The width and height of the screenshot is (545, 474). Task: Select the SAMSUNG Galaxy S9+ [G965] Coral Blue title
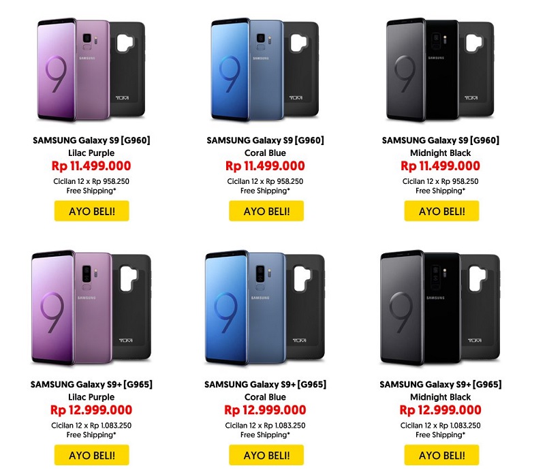(265, 390)
